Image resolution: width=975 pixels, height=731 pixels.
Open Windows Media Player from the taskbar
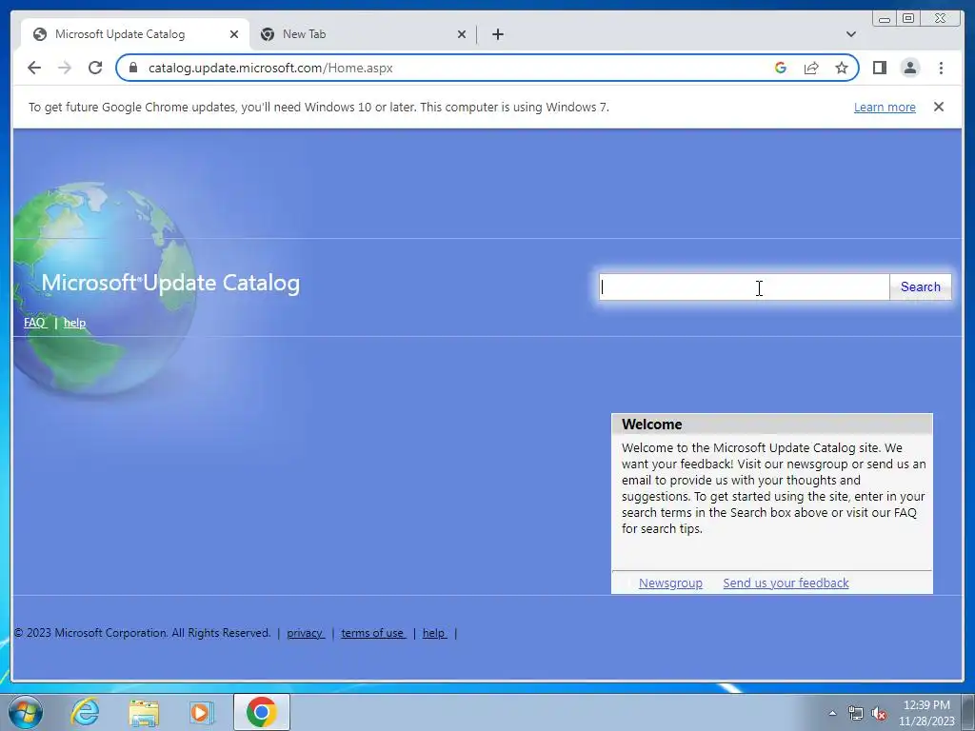[x=202, y=712]
